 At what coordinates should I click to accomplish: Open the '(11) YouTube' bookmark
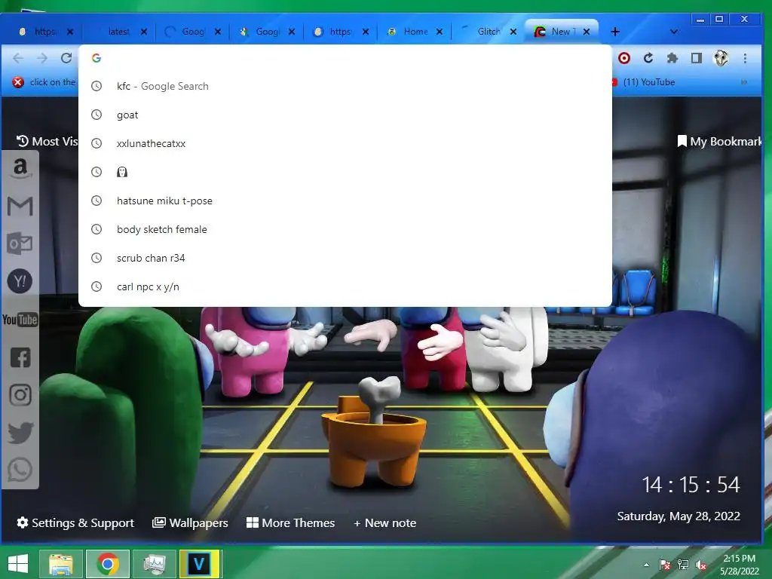(644, 82)
